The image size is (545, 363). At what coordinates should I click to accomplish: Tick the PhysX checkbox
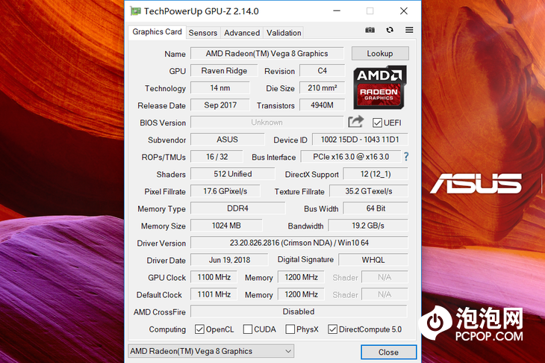(x=290, y=329)
